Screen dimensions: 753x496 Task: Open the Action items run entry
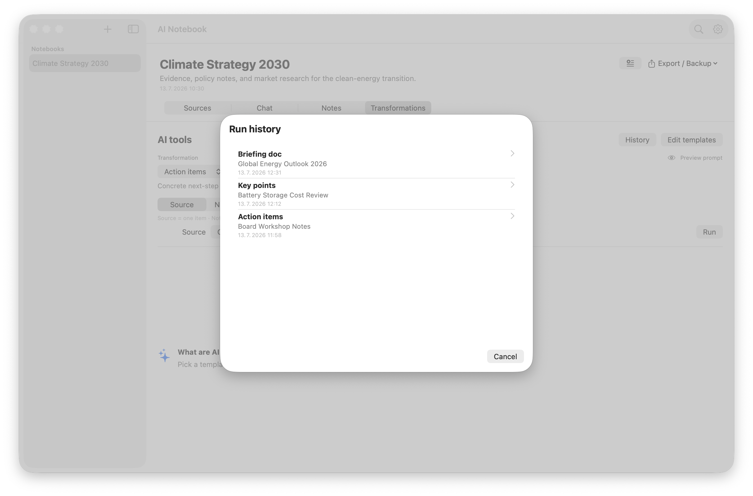pos(376,225)
